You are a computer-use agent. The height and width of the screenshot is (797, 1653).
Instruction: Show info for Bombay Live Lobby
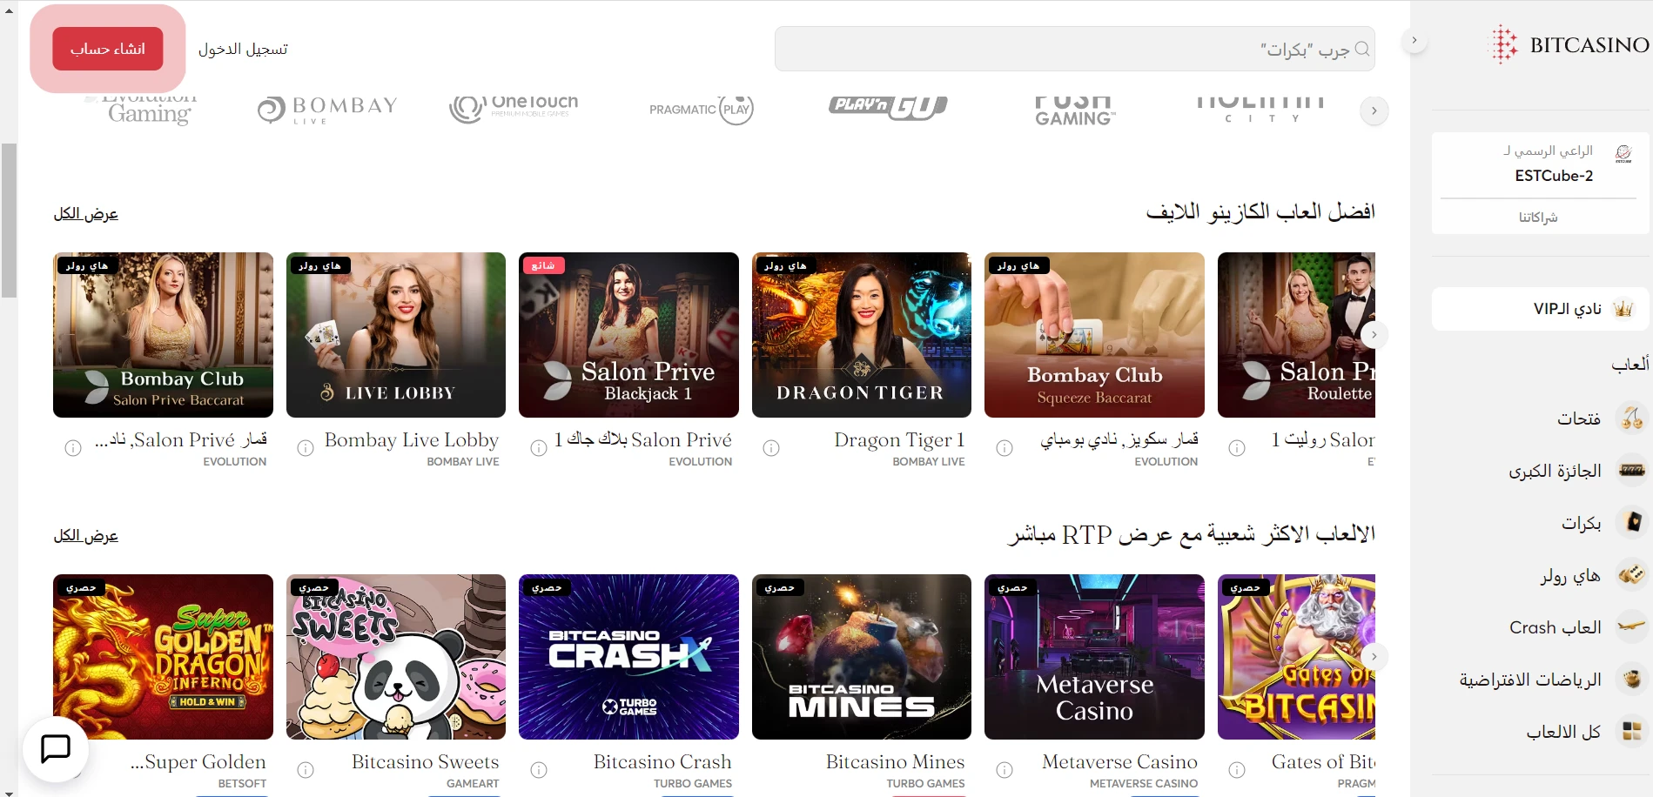coord(306,448)
